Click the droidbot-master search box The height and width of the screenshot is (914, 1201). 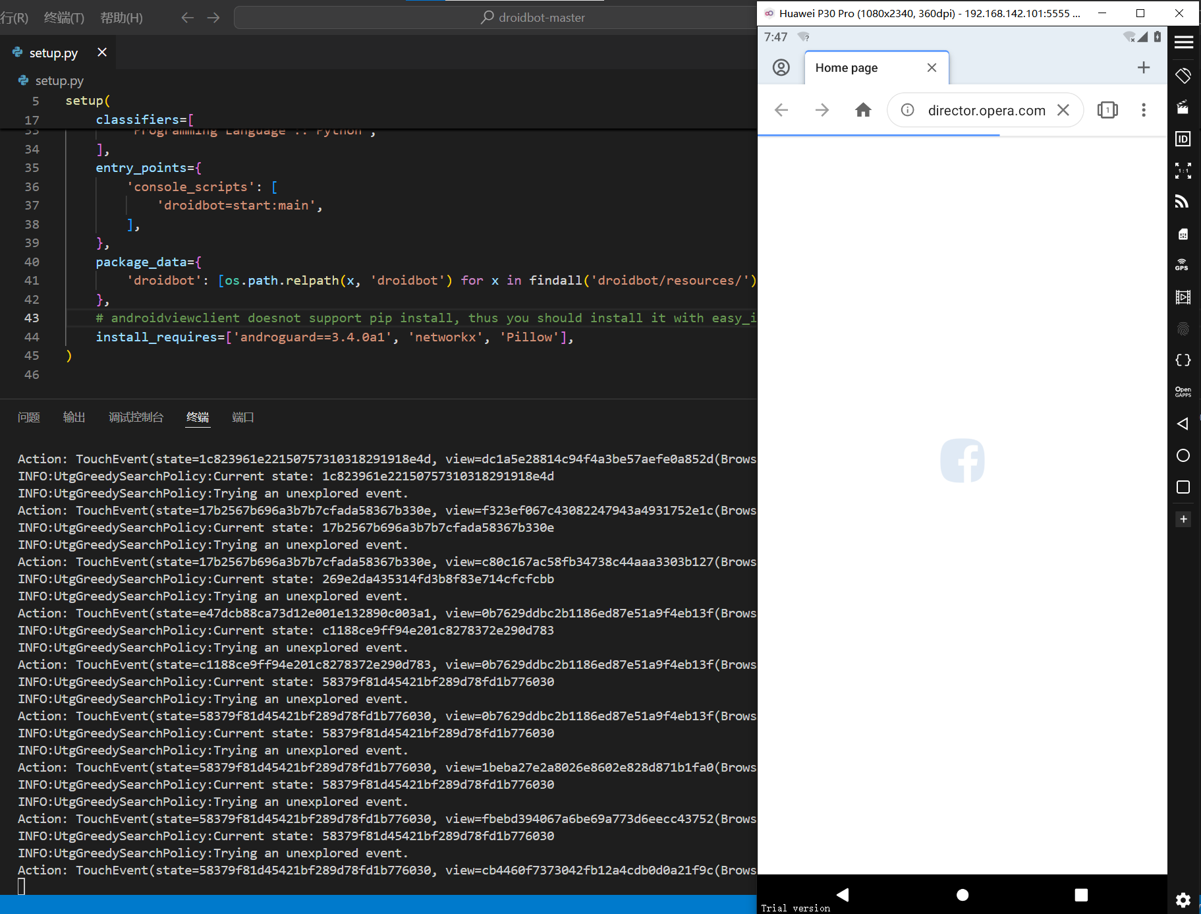(x=494, y=18)
